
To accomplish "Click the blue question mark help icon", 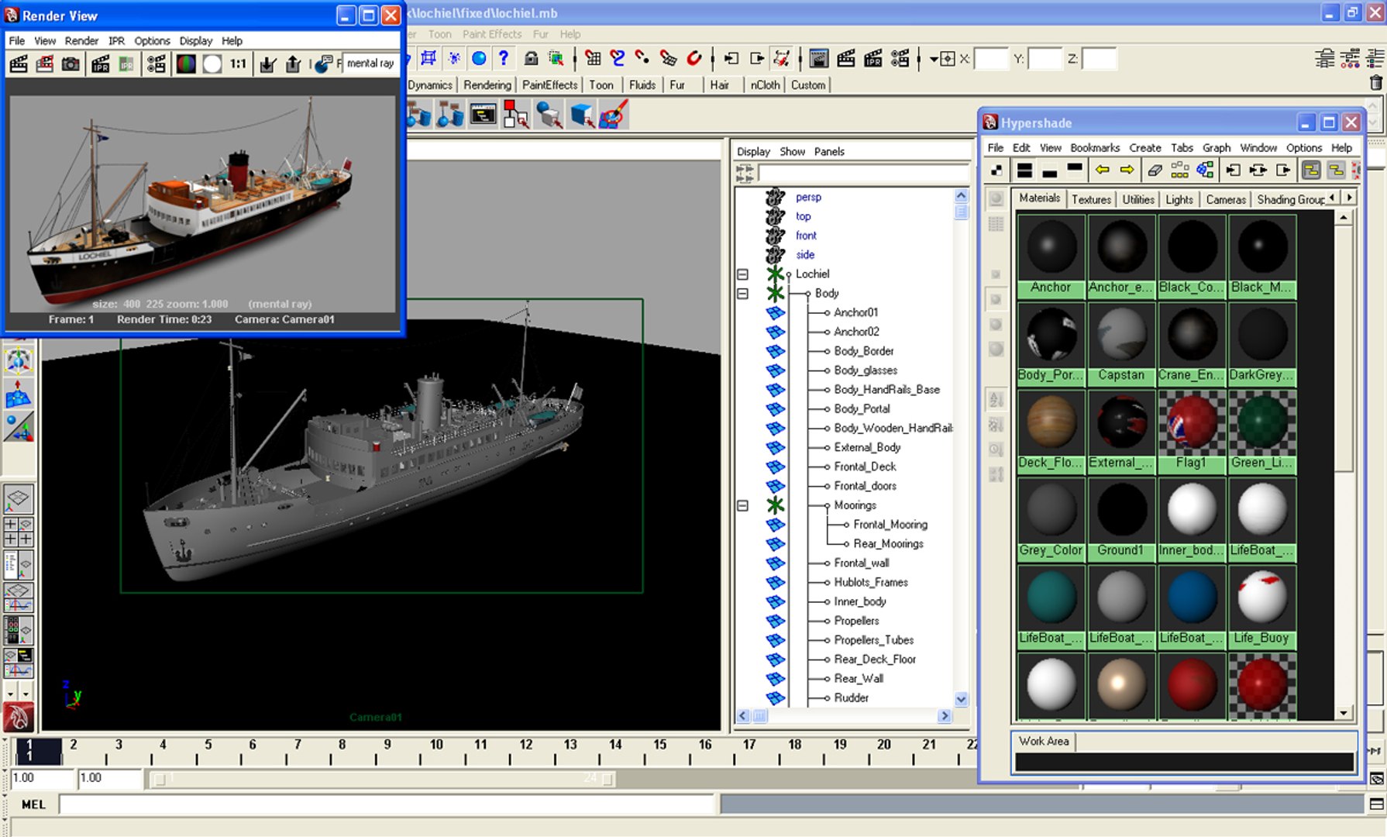I will point(504,58).
